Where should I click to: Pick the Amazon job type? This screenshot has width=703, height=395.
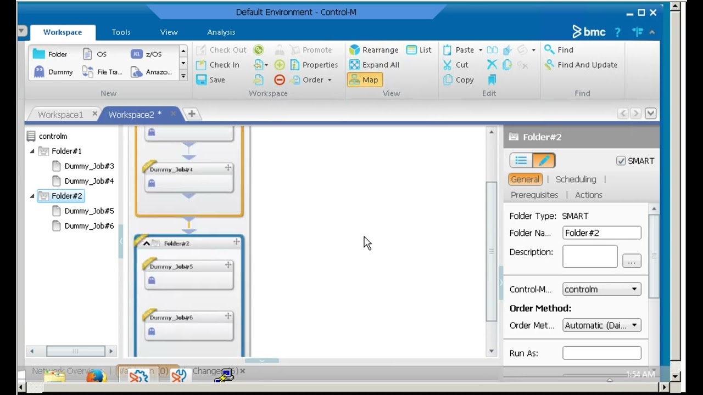pos(151,72)
